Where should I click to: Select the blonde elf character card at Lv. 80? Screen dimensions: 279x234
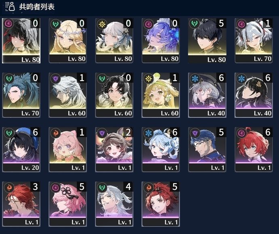[68, 41]
